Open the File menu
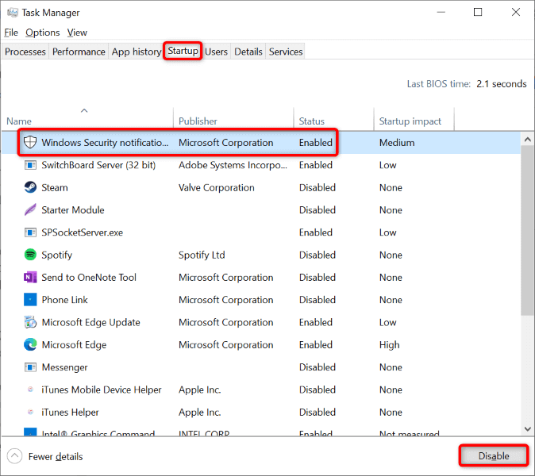 (x=11, y=33)
